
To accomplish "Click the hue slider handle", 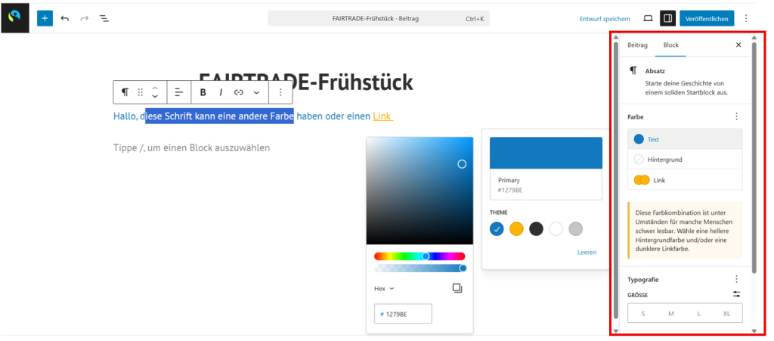I will 426,256.
